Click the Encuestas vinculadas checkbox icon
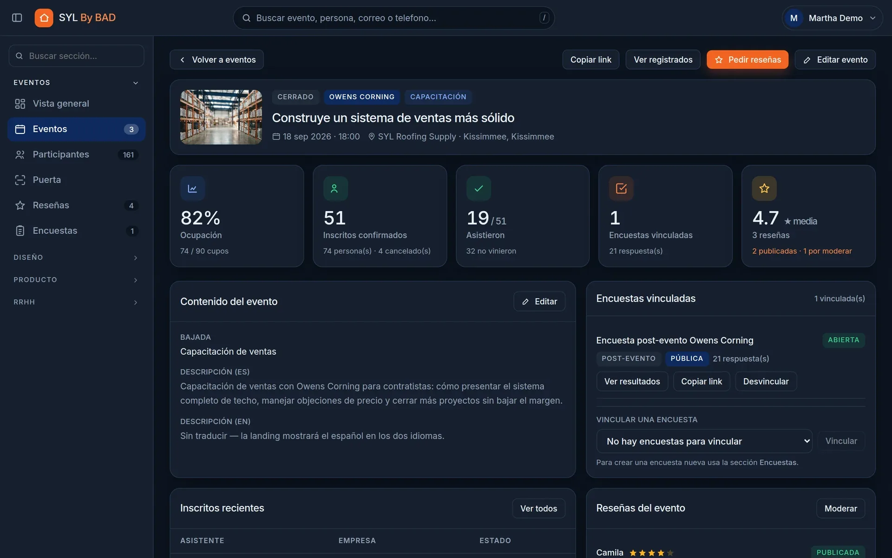The height and width of the screenshot is (558, 892). coord(621,188)
